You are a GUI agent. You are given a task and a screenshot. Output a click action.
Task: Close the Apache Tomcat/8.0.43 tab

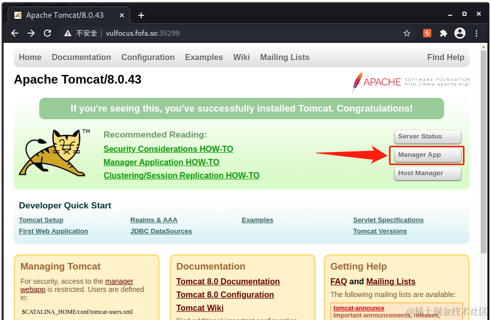122,15
